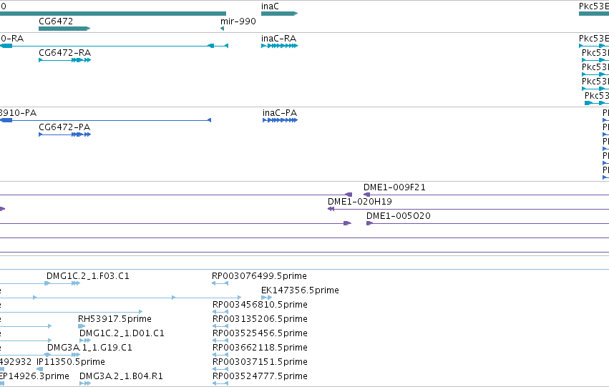Click the DME1-005O20 clone start arrow
Image resolution: width=609 pixels, height=387 pixels.
pos(369,224)
